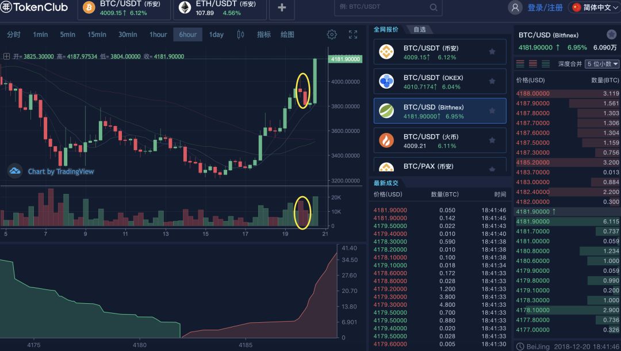This screenshot has width=621, height=351.
Task: Open the 简体中文 language dropdown
Action: coord(594,7)
